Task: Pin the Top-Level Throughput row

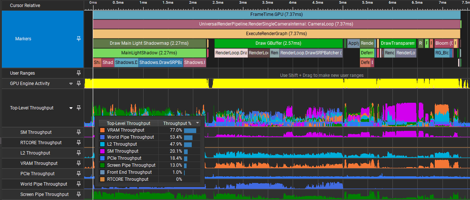Action: 79,108
